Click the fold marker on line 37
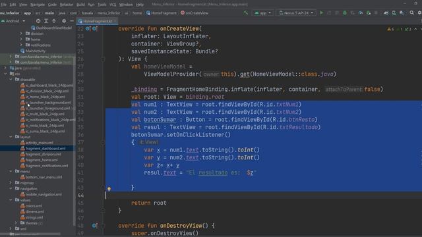 point(103,142)
